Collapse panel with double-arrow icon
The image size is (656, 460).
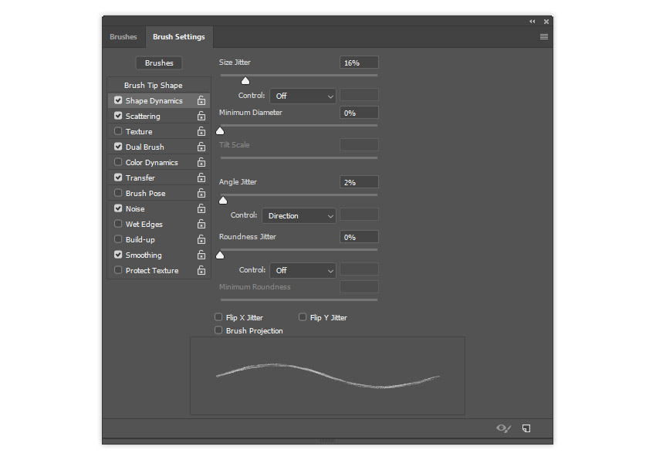click(533, 22)
